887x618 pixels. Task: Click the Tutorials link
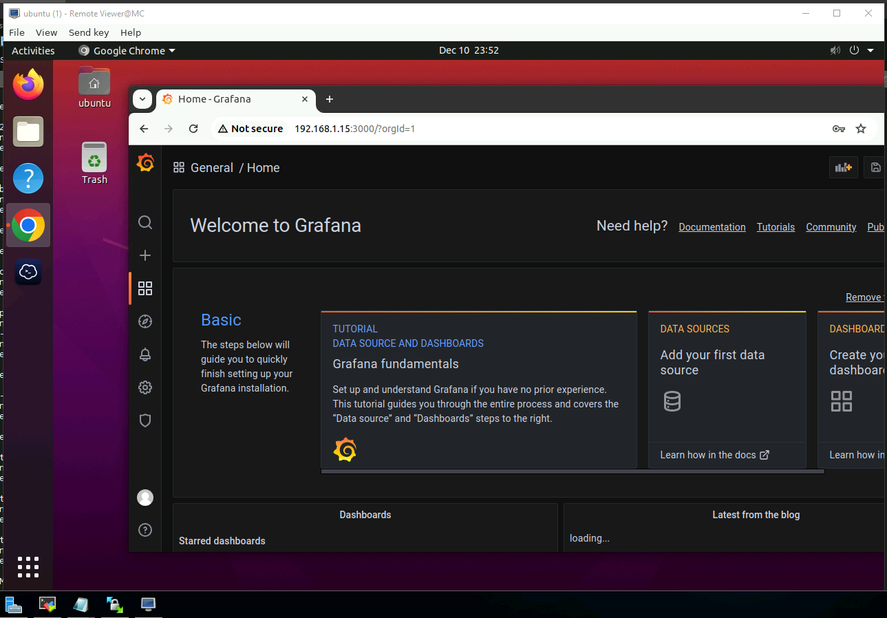tap(776, 227)
